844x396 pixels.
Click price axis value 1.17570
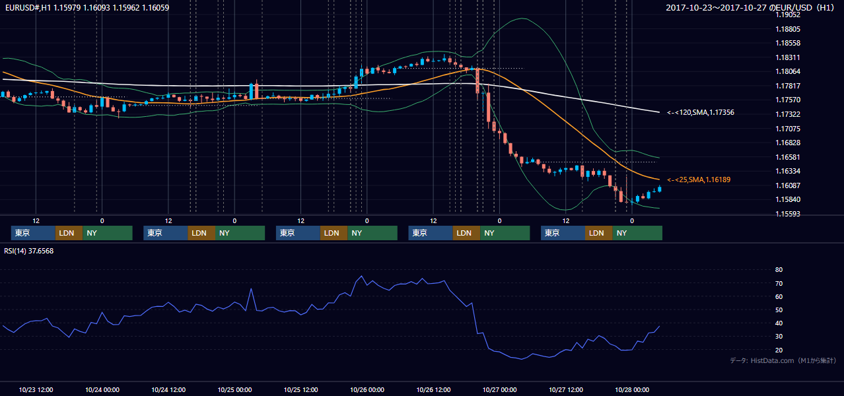pyautogui.click(x=788, y=100)
